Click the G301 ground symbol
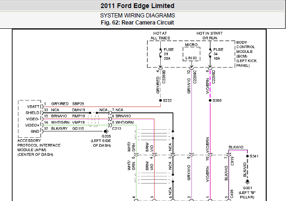 pos(247,182)
